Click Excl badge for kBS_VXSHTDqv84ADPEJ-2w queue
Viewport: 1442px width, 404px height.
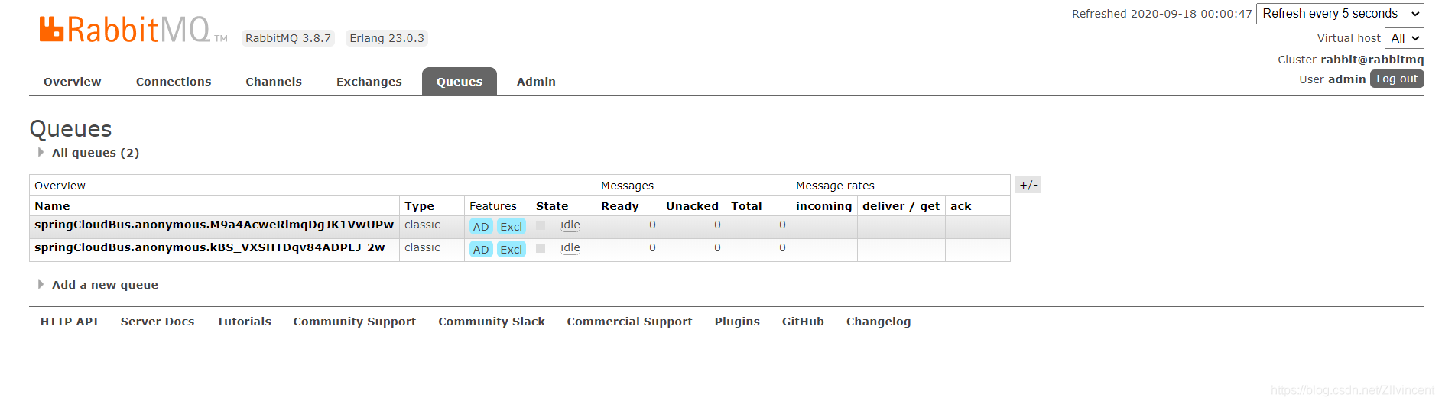(x=511, y=249)
